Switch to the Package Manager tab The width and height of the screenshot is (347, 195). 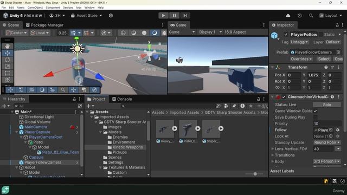(44, 25)
